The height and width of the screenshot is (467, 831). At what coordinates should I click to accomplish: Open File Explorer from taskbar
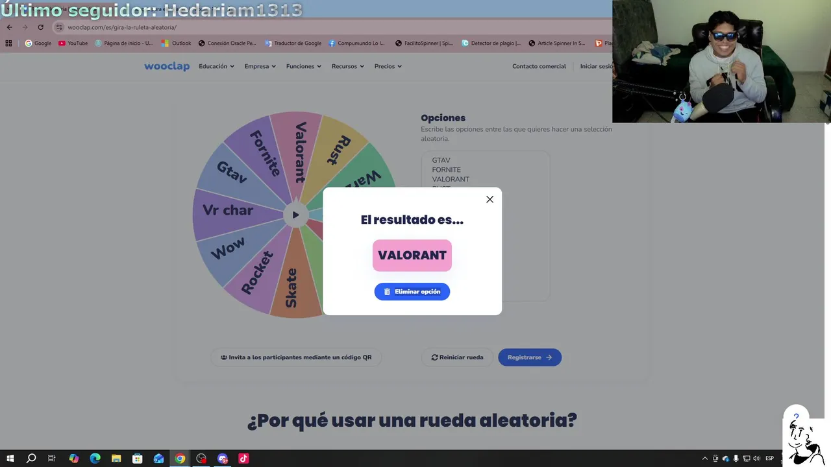116,459
